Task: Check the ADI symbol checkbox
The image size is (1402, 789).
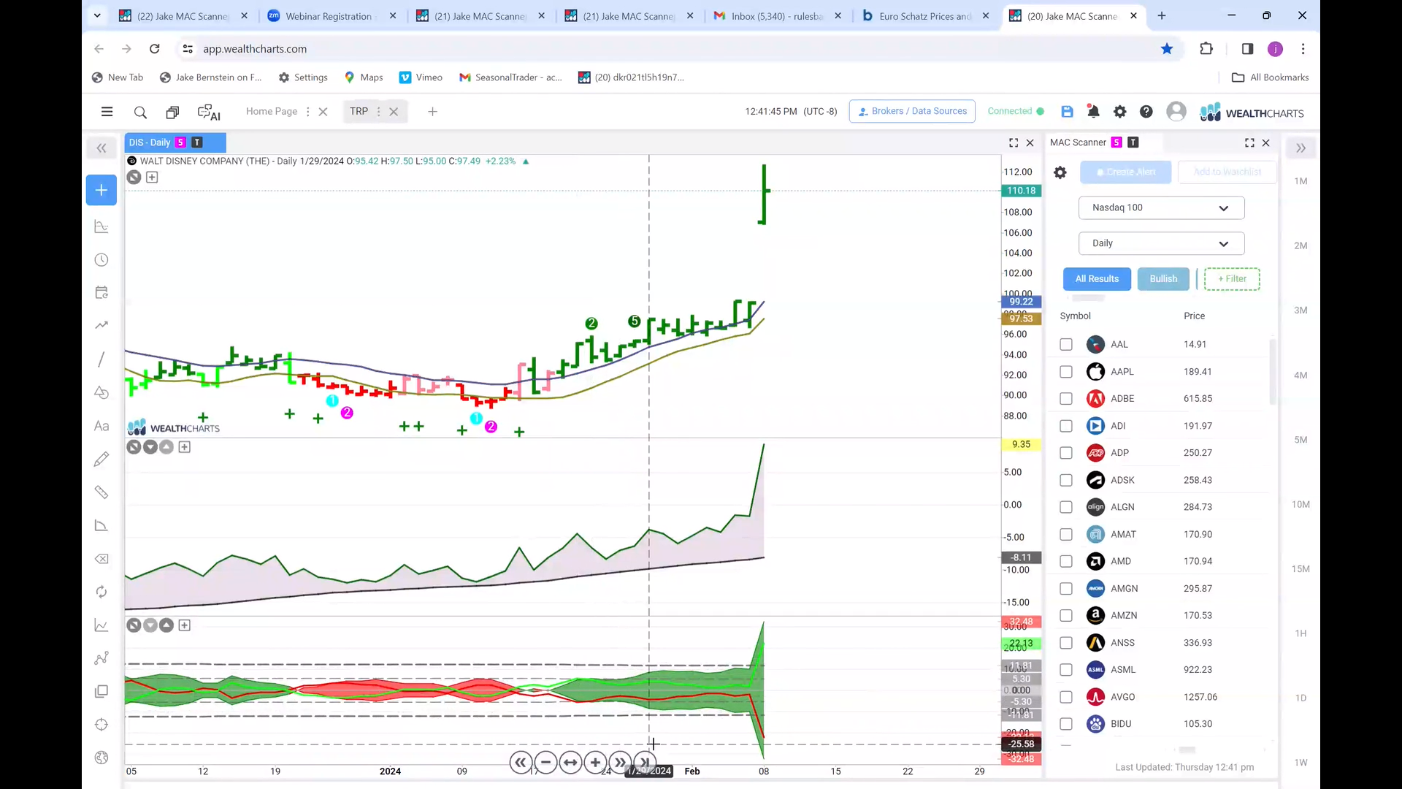Action: tap(1066, 426)
